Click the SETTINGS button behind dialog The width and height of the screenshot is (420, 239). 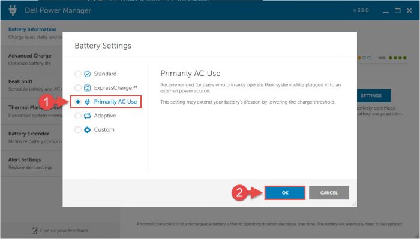point(374,96)
